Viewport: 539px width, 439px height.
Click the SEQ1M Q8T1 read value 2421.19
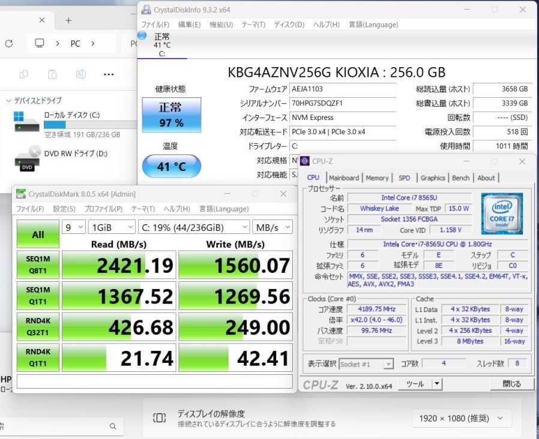119,264
